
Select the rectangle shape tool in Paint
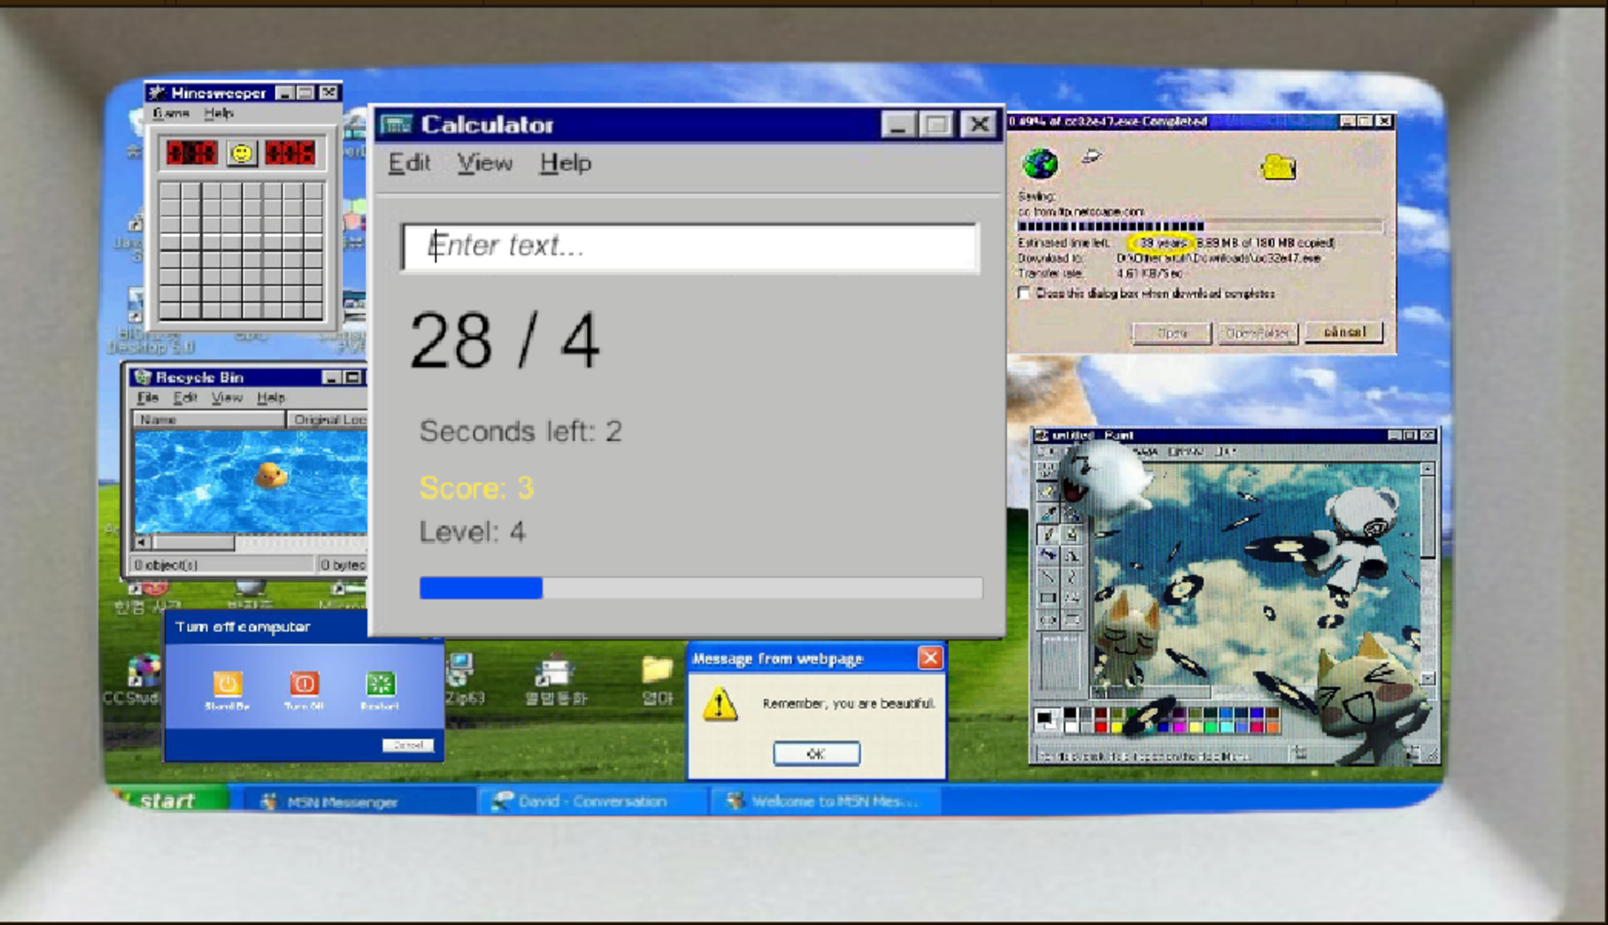1048,598
